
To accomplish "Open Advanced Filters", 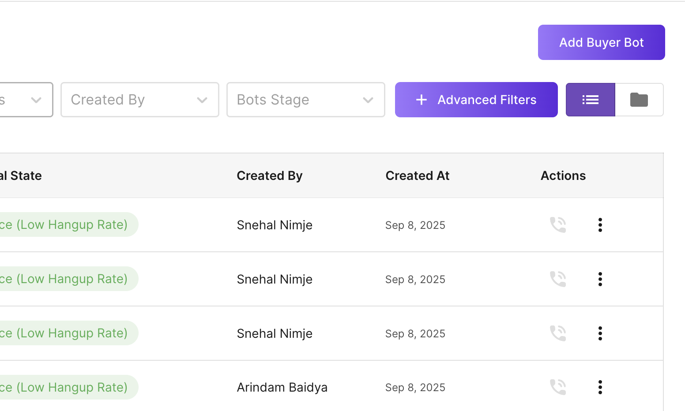I will click(476, 100).
